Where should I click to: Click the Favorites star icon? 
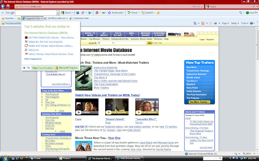pos(4,18)
